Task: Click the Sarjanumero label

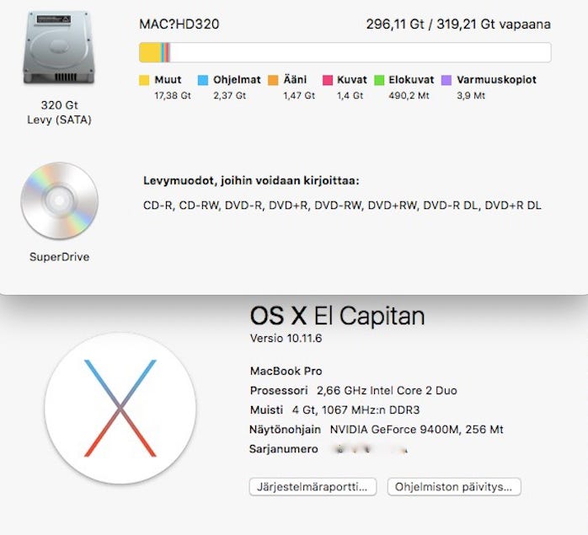Action: pyautogui.click(x=284, y=449)
